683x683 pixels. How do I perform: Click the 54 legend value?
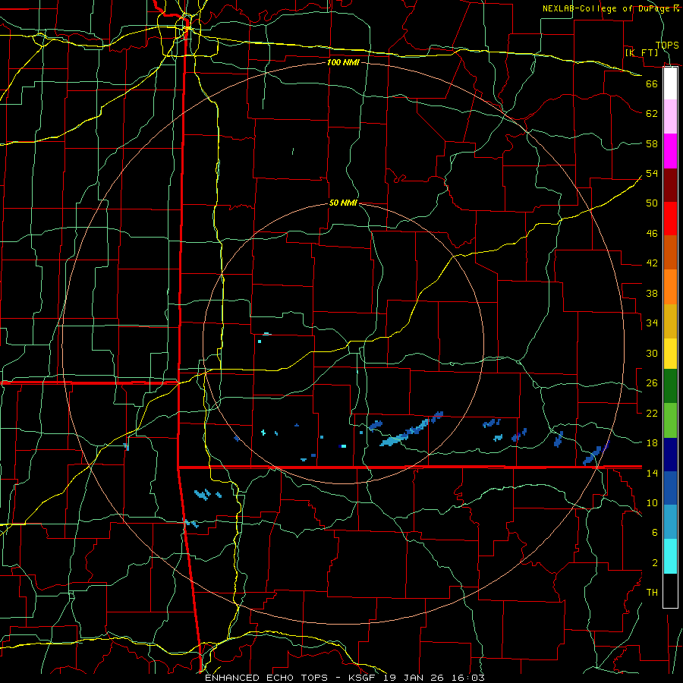(652, 173)
